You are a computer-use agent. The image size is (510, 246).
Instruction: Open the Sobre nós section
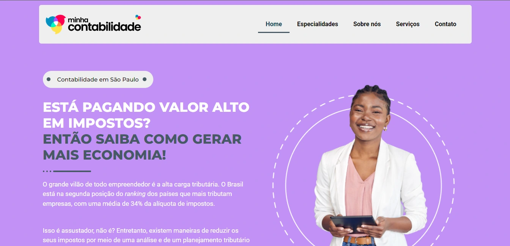point(367,24)
